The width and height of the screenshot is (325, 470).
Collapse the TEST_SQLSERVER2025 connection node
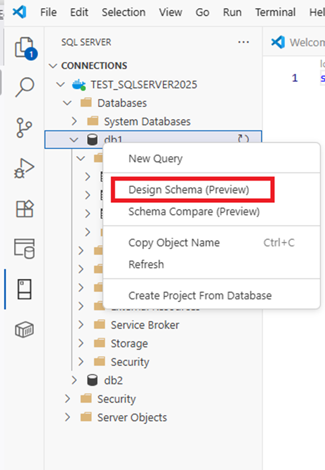[61, 85]
